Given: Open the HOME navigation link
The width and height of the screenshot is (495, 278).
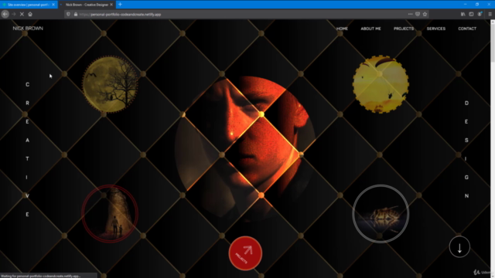Looking at the screenshot, I should 342,29.
